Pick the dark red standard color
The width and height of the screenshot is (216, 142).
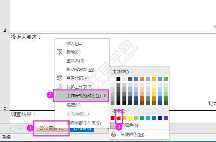113,118
